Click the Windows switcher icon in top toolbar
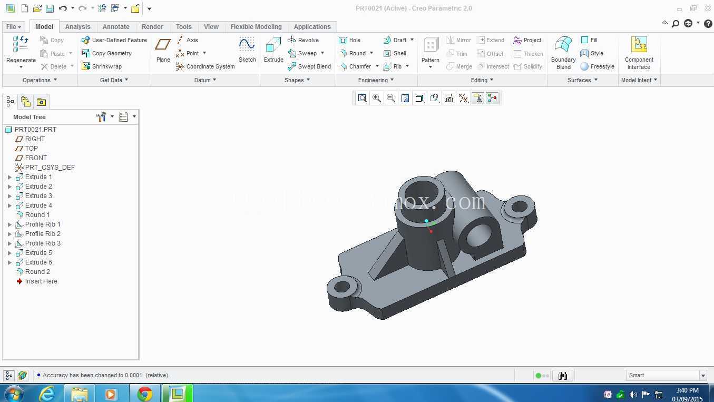 click(115, 8)
